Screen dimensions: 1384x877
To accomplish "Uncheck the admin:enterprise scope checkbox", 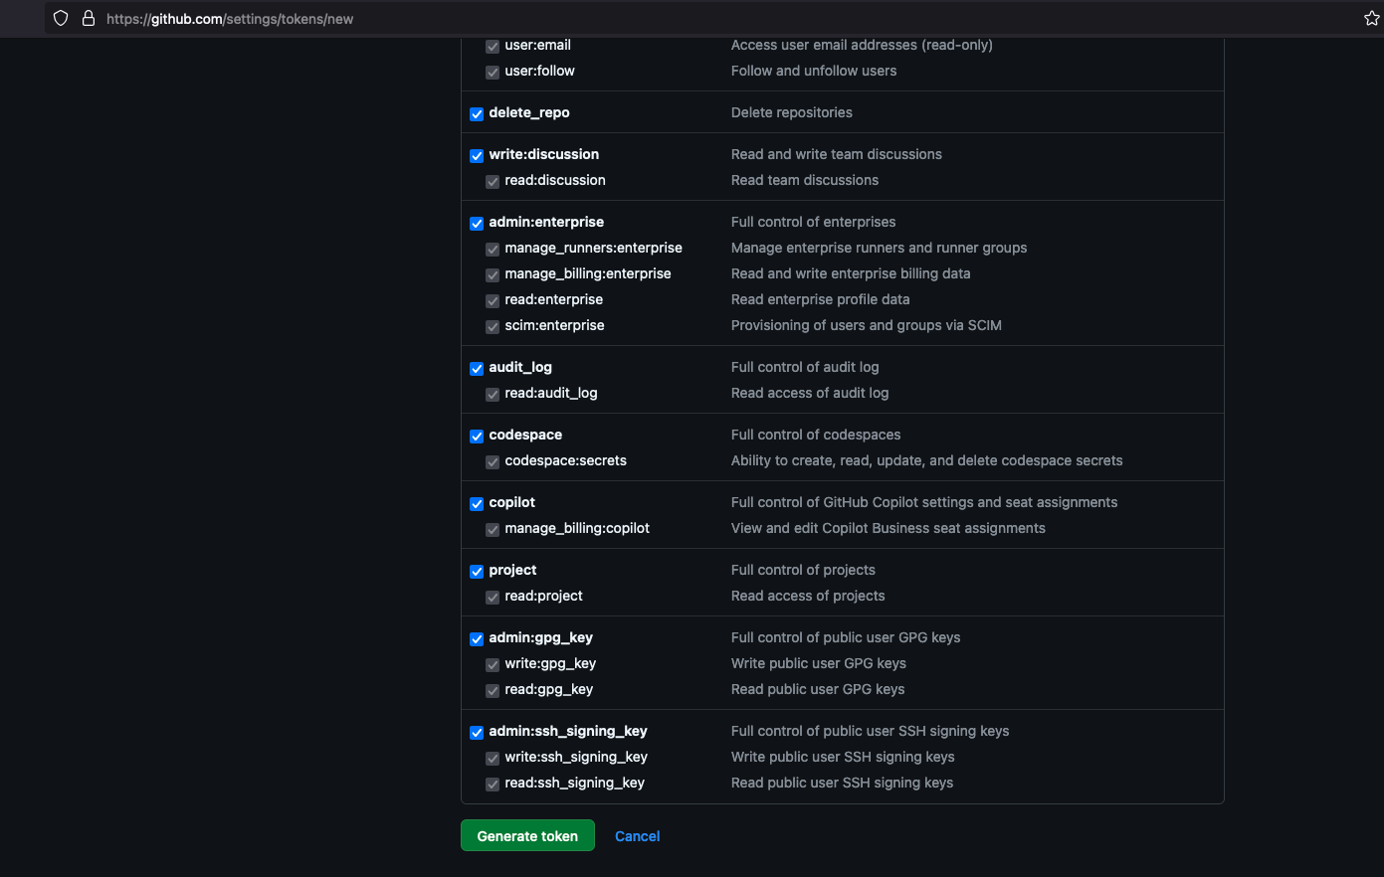I will point(477,224).
